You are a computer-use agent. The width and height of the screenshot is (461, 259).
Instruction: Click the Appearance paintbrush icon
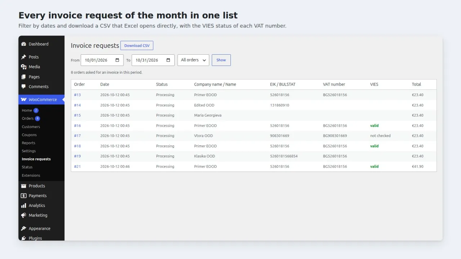(24, 228)
